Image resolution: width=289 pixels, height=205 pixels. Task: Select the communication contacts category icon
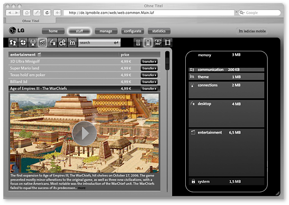(13, 42)
